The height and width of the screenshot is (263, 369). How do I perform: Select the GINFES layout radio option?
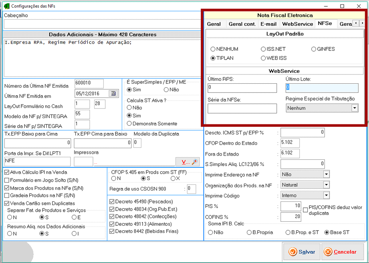(314, 49)
